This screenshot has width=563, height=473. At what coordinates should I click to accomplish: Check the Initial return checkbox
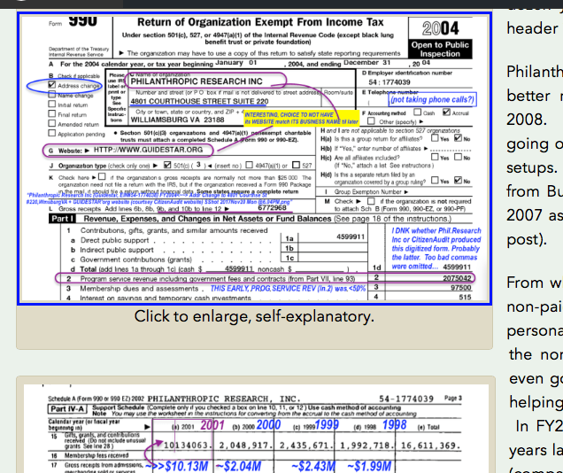pos(53,105)
